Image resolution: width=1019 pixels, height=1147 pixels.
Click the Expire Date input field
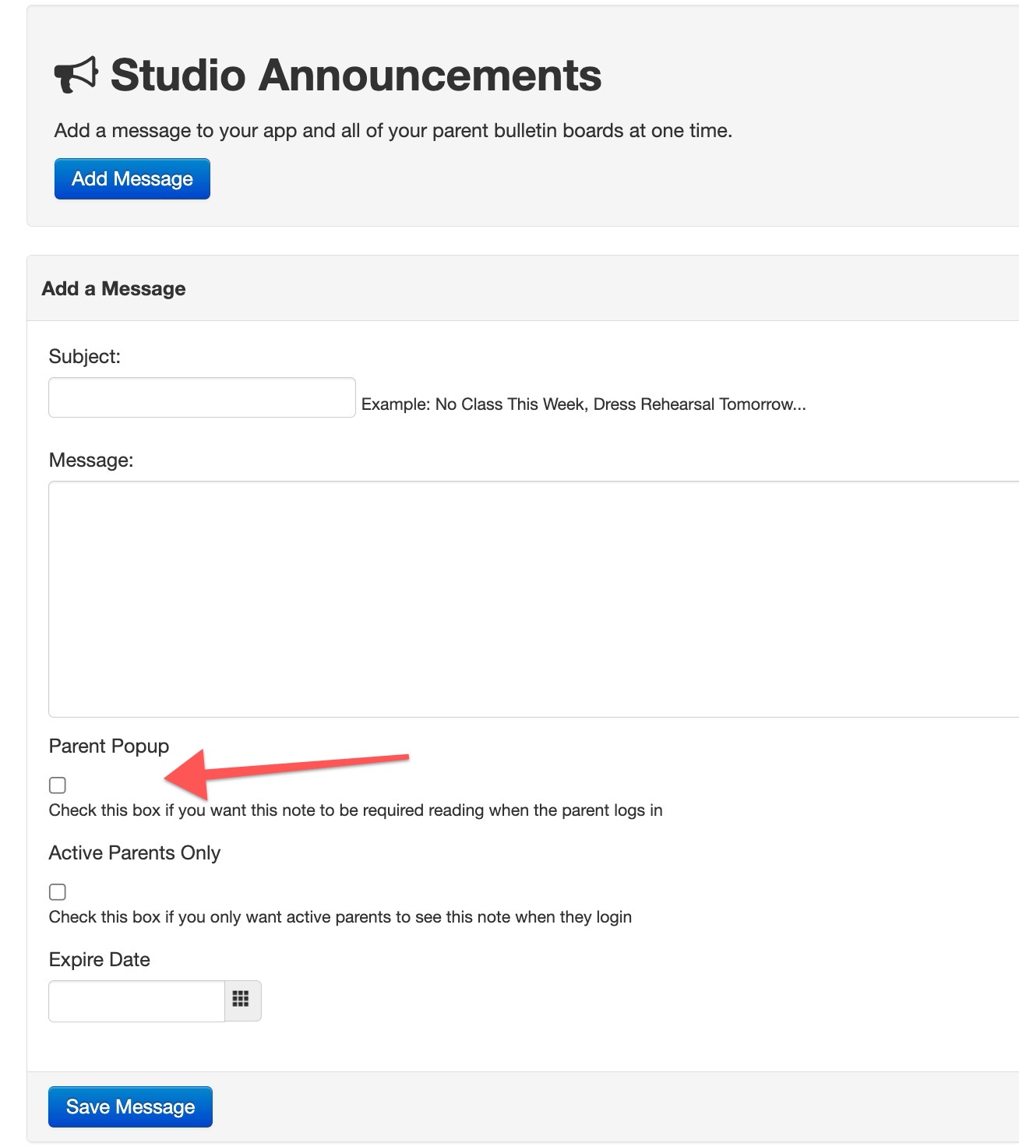coord(136,1001)
